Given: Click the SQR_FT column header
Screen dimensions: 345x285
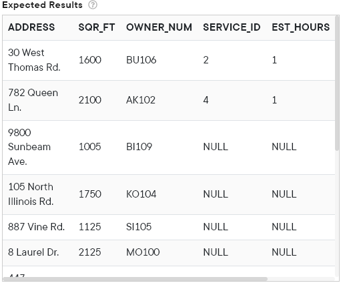Looking at the screenshot, I should coord(97,27).
